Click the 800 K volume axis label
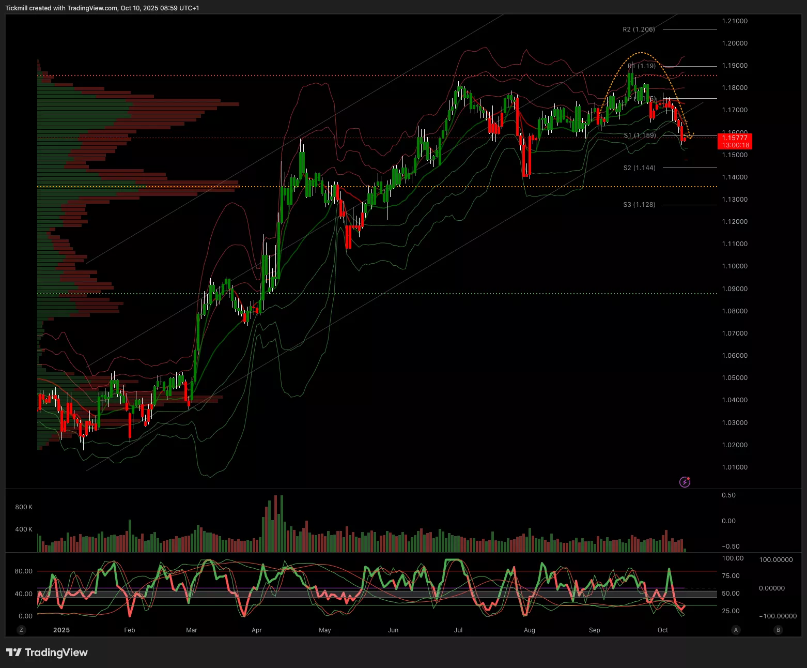Viewport: 807px width, 668px height. click(x=24, y=507)
